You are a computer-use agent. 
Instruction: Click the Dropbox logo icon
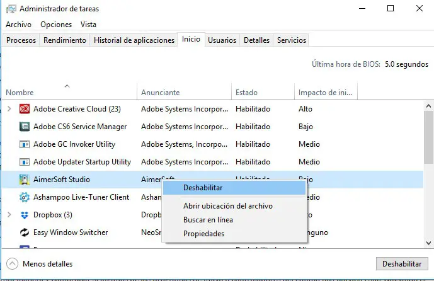(x=25, y=215)
